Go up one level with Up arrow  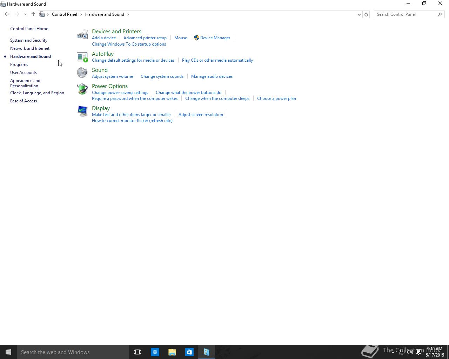pyautogui.click(x=33, y=14)
